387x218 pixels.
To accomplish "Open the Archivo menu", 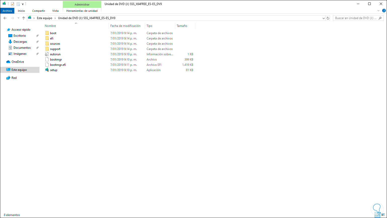I will (x=7, y=11).
